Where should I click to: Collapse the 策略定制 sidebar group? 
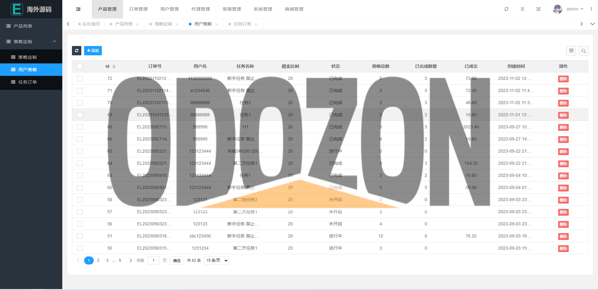pos(31,42)
